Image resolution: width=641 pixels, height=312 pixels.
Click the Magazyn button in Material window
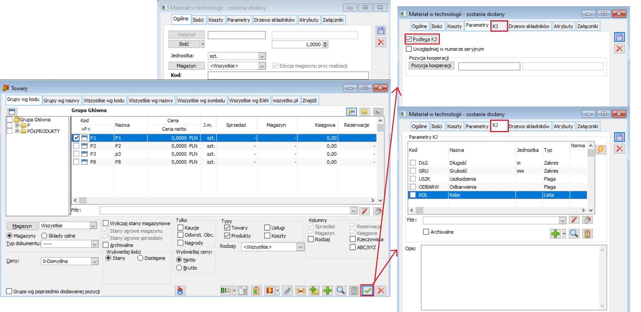186,66
